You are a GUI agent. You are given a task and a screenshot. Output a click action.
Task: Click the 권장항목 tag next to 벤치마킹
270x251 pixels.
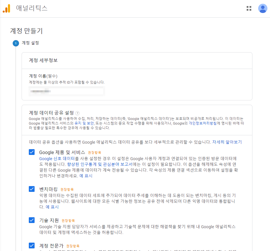point(67,190)
